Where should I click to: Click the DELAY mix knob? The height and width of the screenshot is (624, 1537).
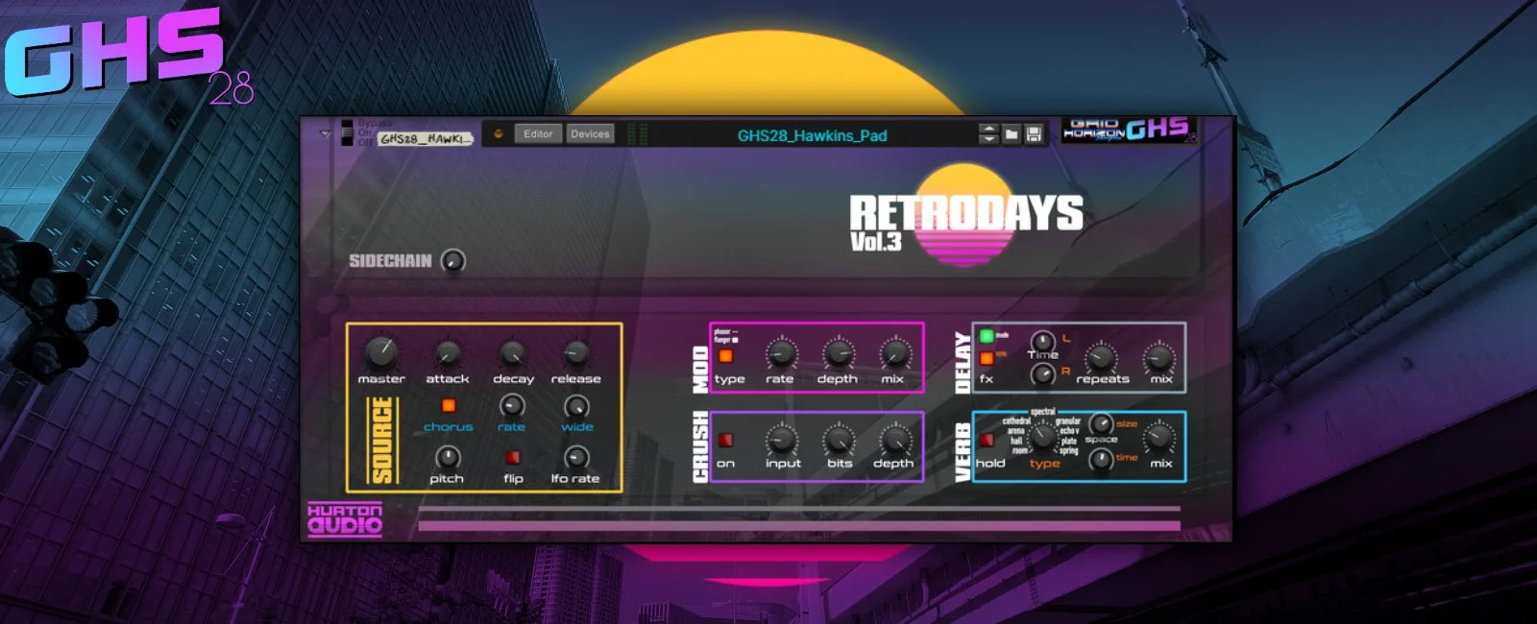click(1159, 358)
